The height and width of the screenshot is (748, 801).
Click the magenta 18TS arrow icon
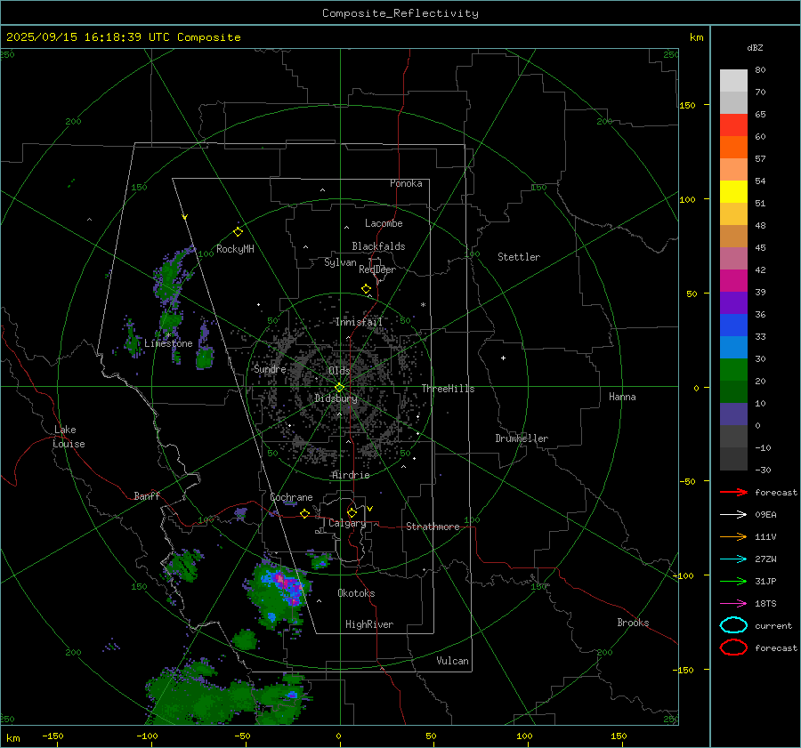(733, 604)
